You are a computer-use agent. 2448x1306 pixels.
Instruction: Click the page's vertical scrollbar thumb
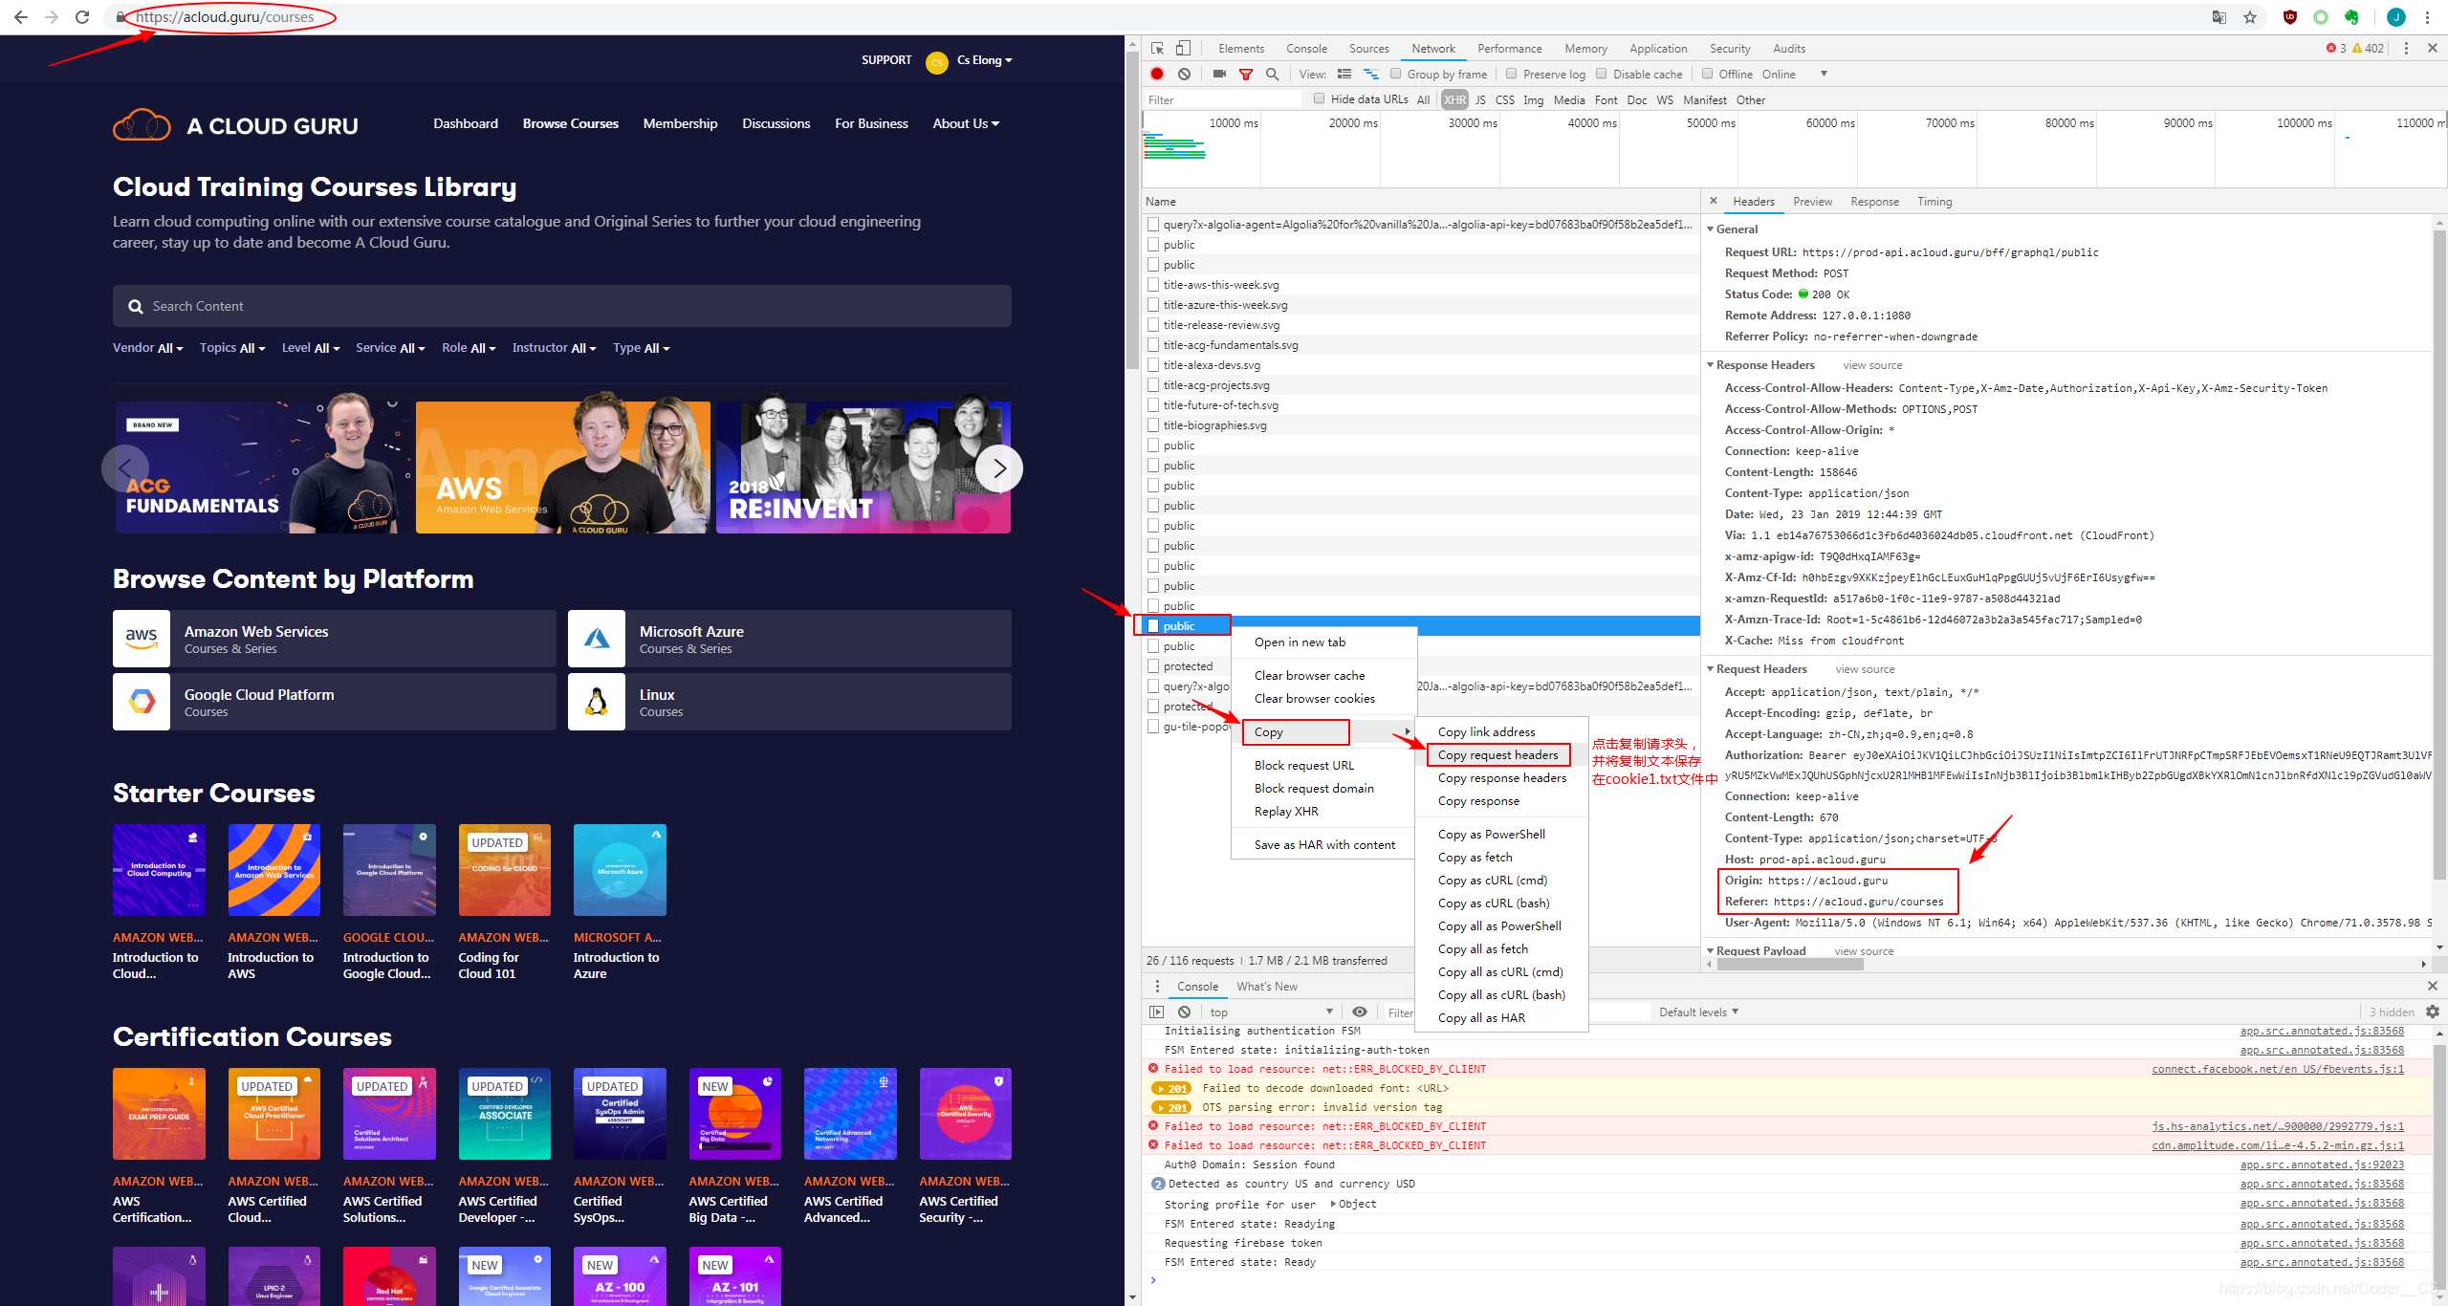point(1132,210)
